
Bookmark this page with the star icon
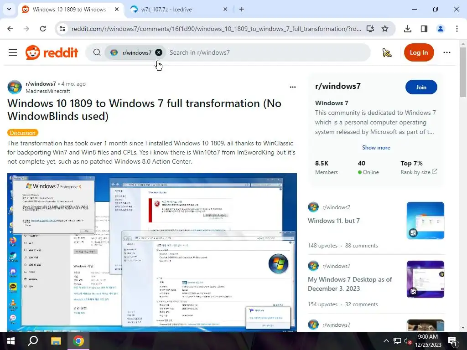pos(385,29)
